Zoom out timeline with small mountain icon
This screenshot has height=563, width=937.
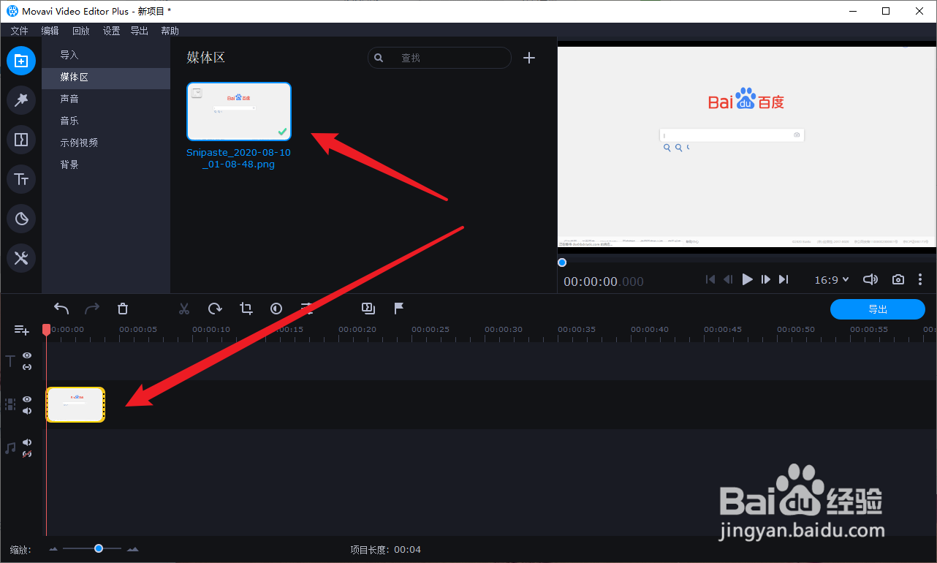tap(53, 549)
